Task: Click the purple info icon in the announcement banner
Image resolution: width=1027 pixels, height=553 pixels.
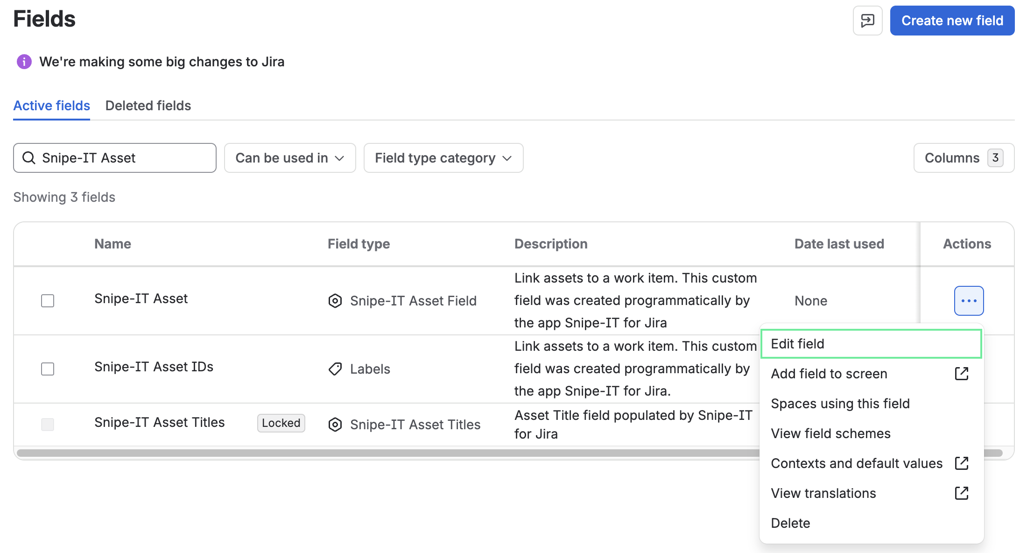Action: pos(24,62)
